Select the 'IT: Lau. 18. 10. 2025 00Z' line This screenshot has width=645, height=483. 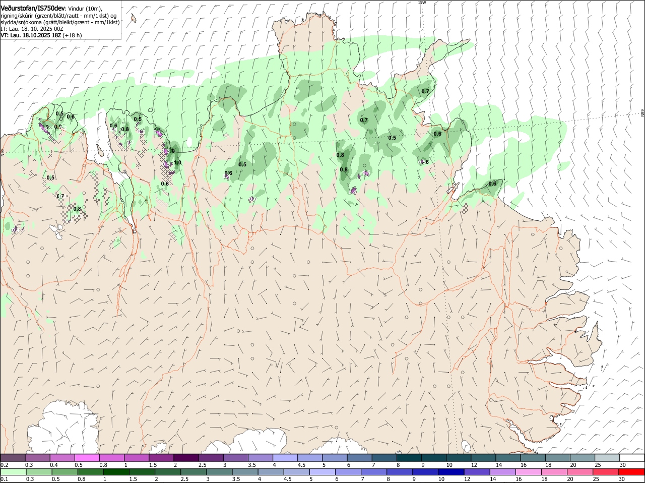(32, 29)
